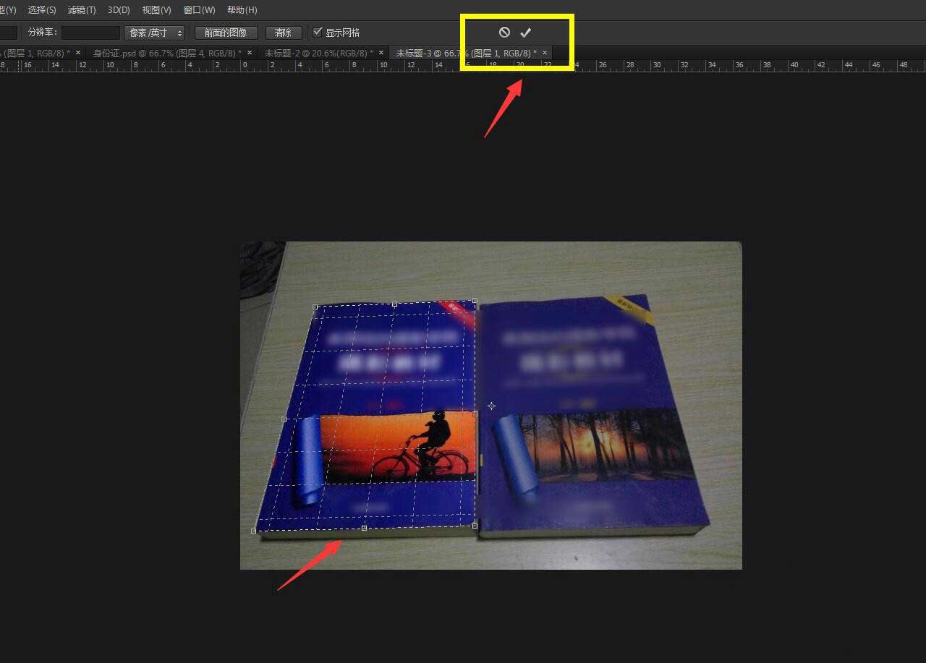Open the 视图(V) menu
This screenshot has height=663, width=926.
pos(157,10)
